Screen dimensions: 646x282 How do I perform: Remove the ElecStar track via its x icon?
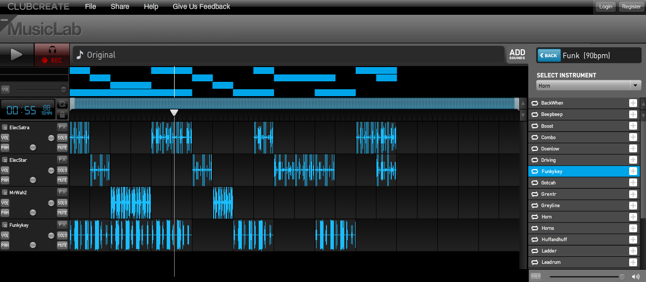(x=4, y=160)
